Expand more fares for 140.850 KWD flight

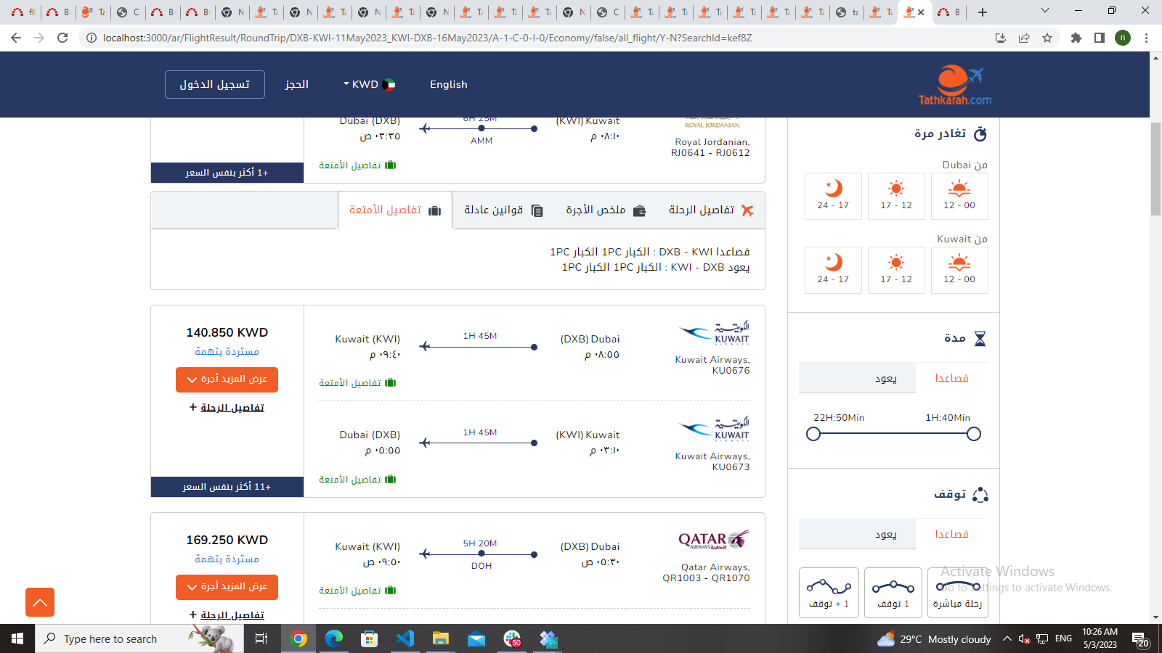[227, 379]
